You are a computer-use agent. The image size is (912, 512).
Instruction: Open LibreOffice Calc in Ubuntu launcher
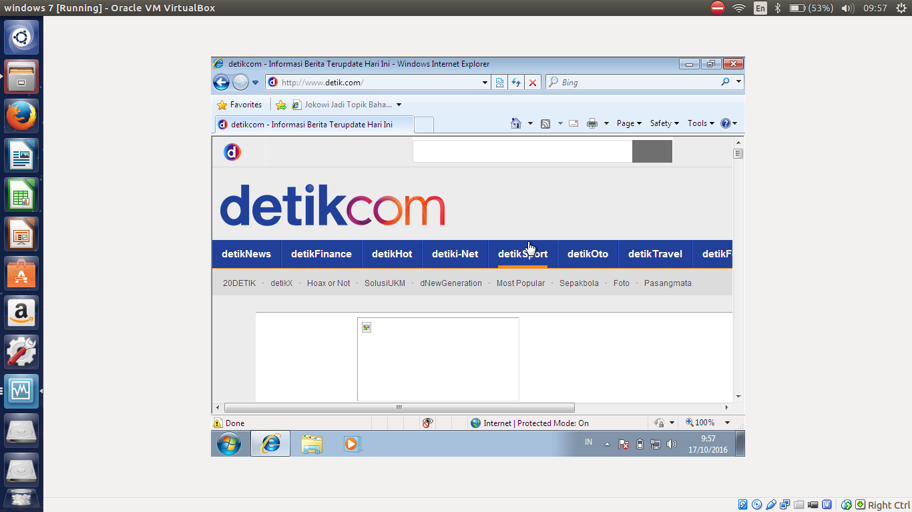pyautogui.click(x=21, y=195)
